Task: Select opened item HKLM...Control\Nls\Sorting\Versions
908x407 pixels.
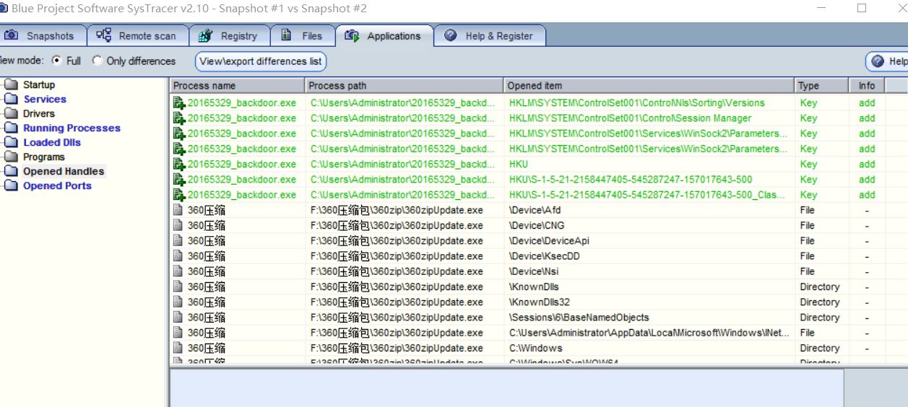Action: pos(636,103)
